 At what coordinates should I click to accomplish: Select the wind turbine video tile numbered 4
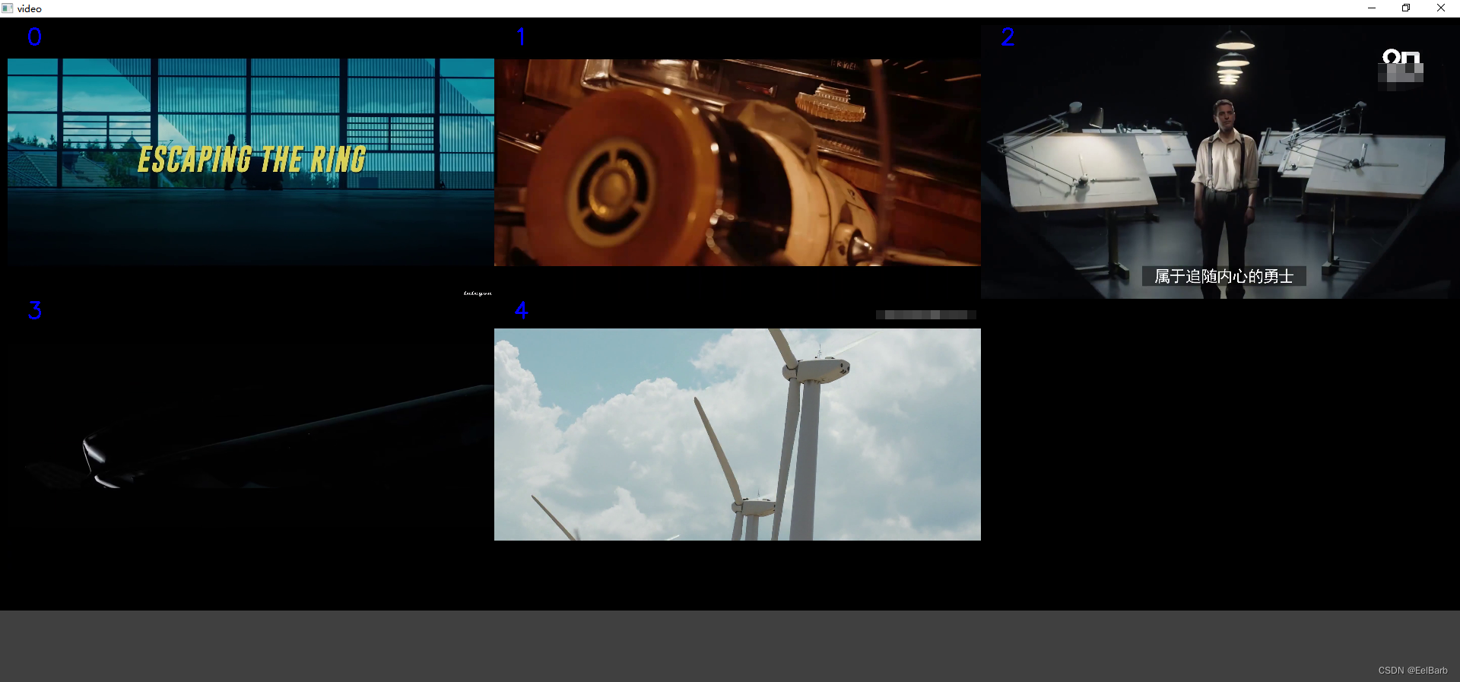point(738,434)
